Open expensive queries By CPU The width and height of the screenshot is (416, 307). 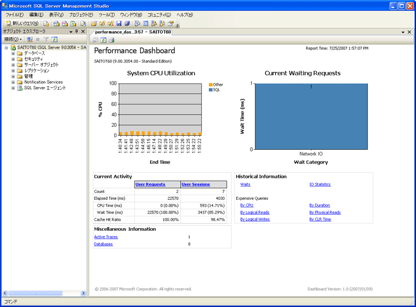tap(247, 205)
